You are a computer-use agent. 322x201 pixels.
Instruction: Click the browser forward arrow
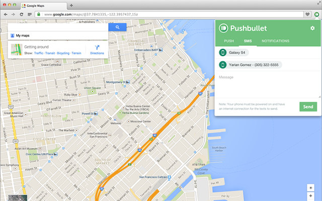14,15
